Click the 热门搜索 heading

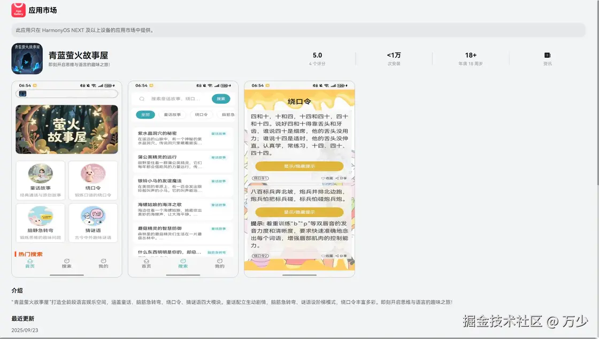pos(30,254)
